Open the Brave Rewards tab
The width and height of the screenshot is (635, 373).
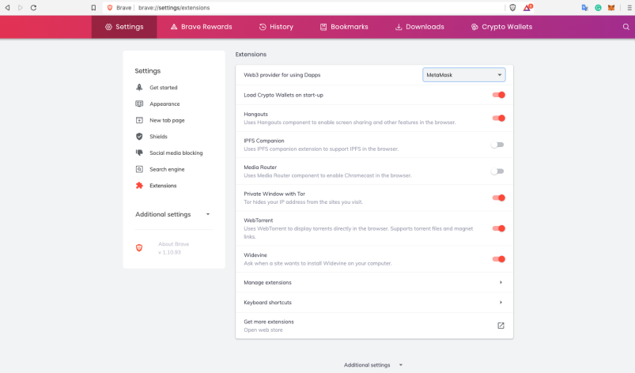(x=202, y=27)
